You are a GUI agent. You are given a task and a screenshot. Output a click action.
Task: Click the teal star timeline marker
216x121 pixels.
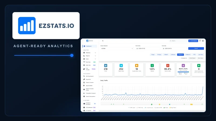170,104
